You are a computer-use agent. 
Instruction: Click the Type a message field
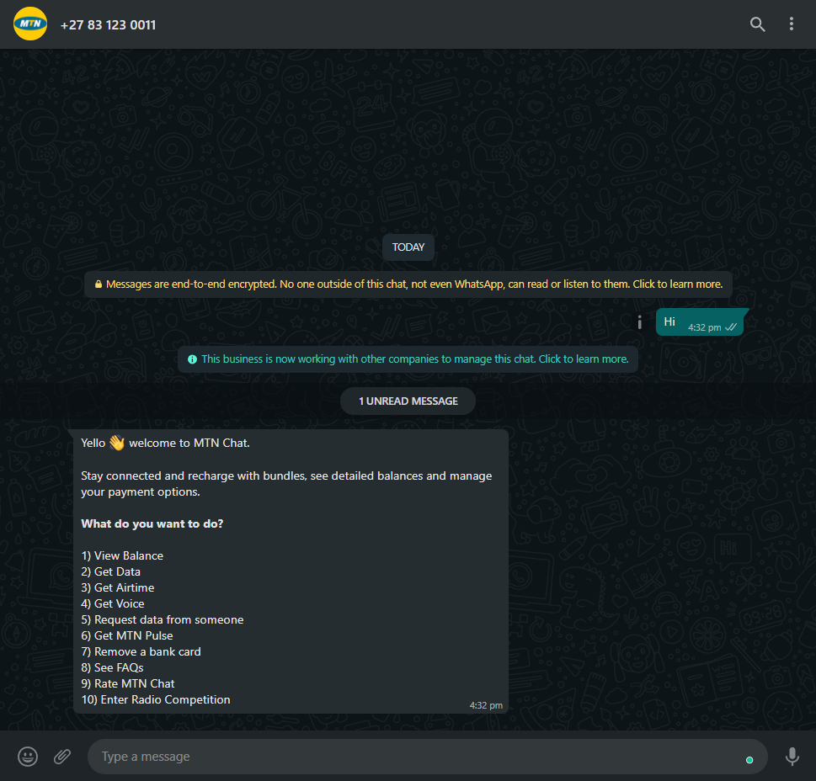pyautogui.click(x=427, y=757)
